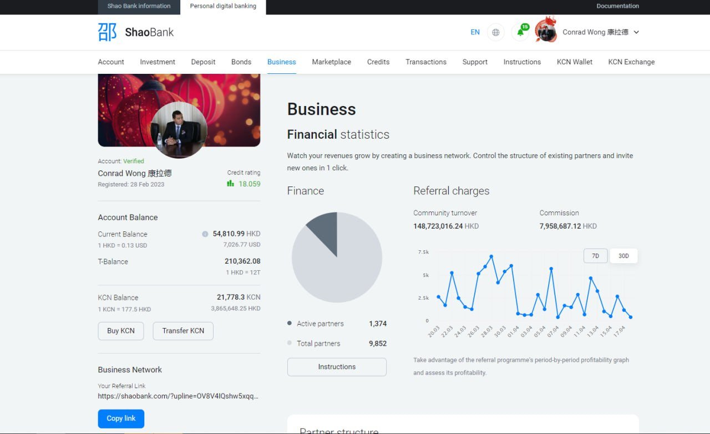Click the user avatar in header

pos(546,32)
